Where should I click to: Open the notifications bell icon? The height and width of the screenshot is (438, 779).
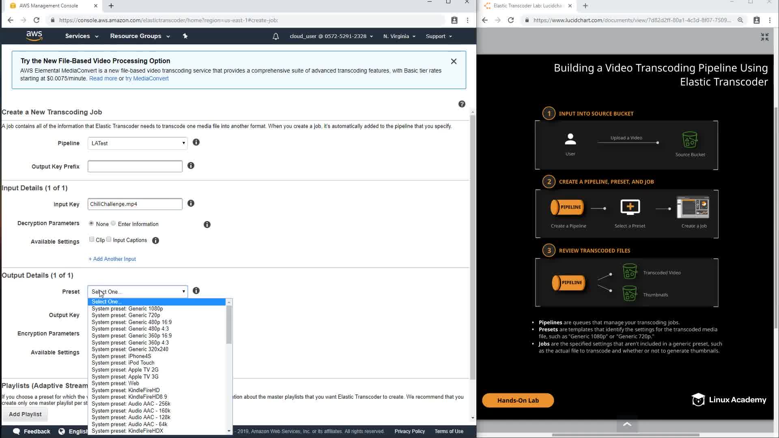tap(275, 36)
